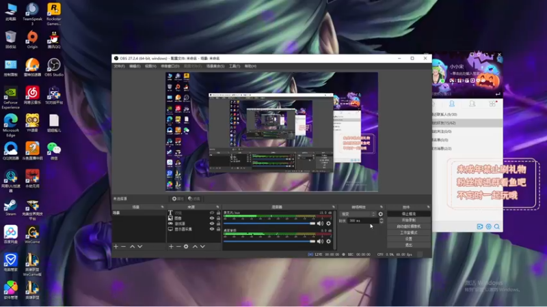The image size is (547, 307).
Task: Expand QQ blacklist group (0/0)
Action: point(468,140)
